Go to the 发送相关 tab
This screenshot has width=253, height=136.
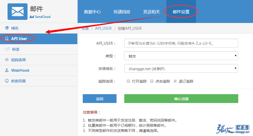(152, 12)
